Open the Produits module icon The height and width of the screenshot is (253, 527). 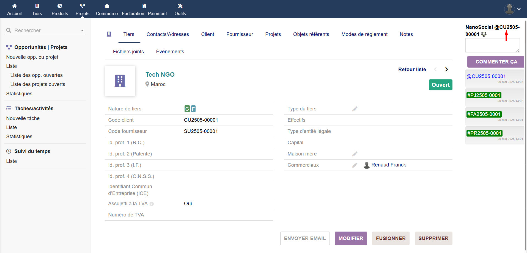[60, 6]
